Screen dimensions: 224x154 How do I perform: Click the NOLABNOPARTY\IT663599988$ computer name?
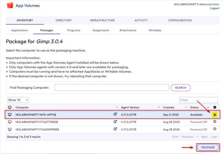(x=37, y=129)
